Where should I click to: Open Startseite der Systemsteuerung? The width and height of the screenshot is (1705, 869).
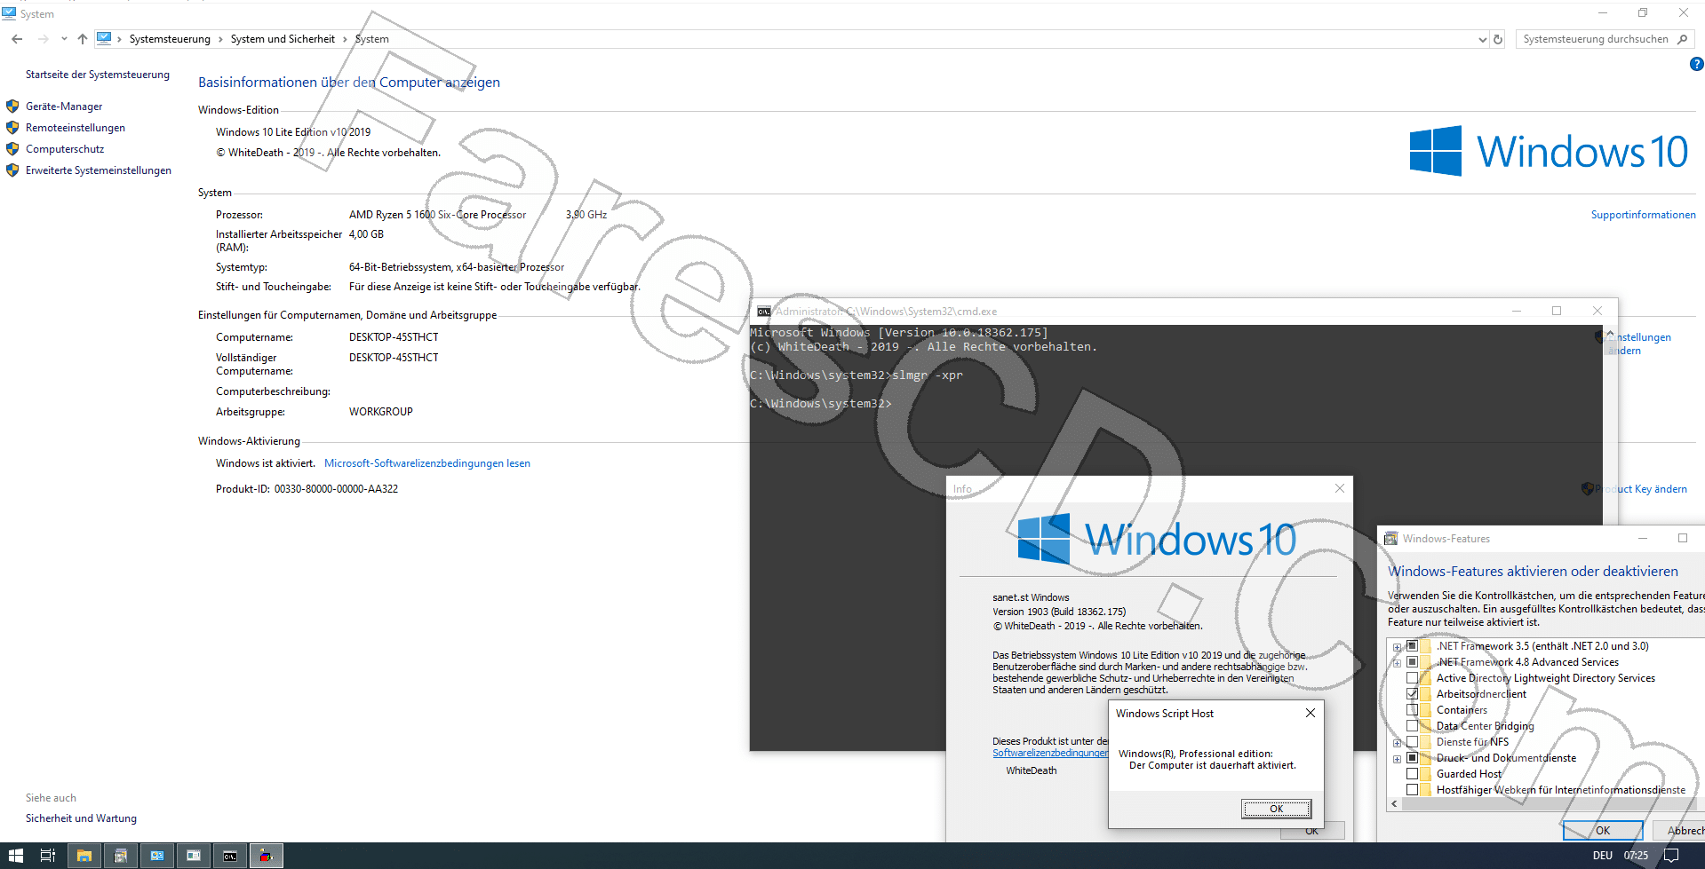(98, 75)
